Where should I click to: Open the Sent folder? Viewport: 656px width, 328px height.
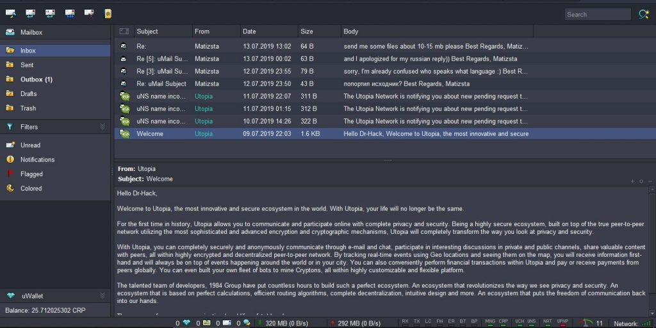[x=55, y=65]
